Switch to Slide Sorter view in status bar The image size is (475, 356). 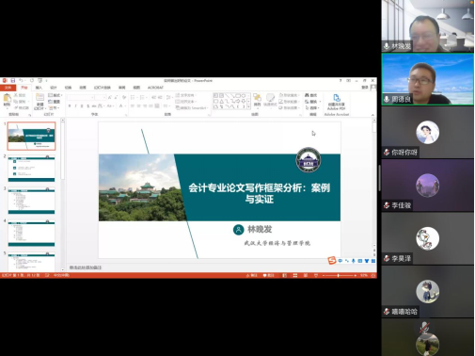pyautogui.click(x=295, y=275)
